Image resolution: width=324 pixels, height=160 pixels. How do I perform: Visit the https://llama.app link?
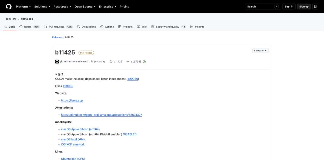coord(72,100)
